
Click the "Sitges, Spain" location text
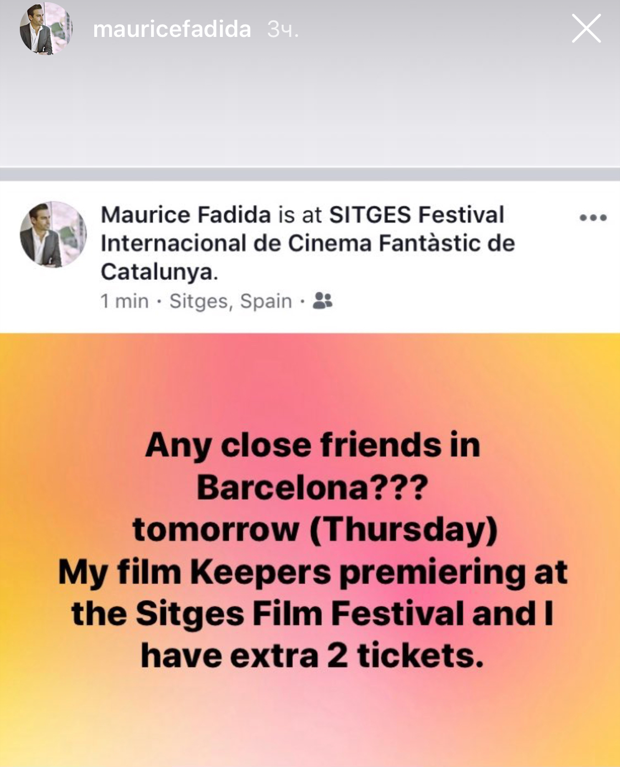[230, 301]
